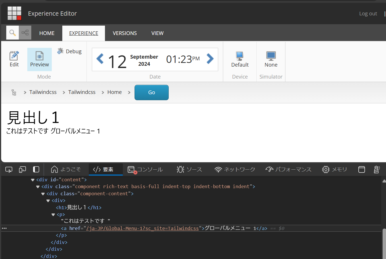
Task: Go to previous date with left arrow
Action: tap(100, 59)
